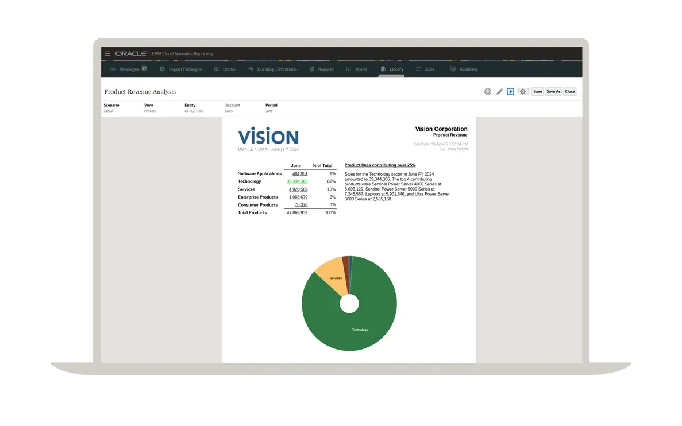Open the gear actions menu
Screen dimensions: 682x426
click(x=522, y=92)
